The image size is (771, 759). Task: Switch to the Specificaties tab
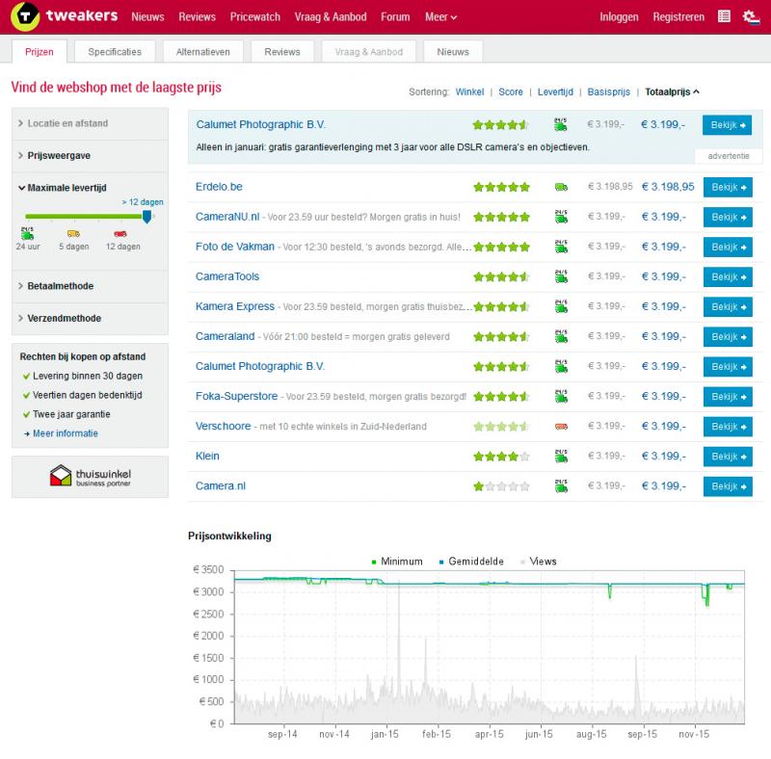[115, 52]
